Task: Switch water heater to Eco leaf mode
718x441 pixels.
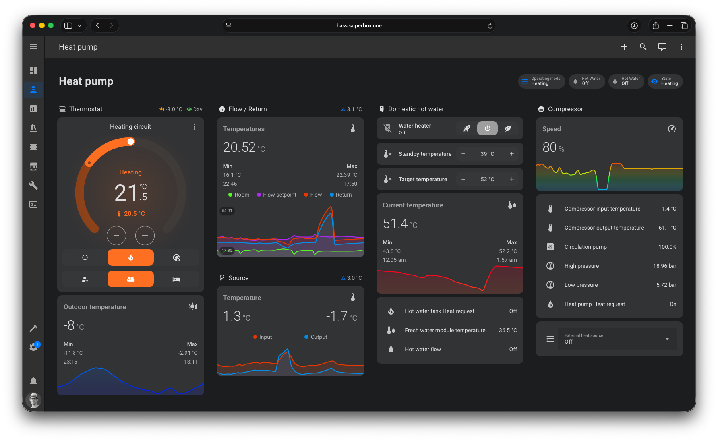Action: pos(509,128)
